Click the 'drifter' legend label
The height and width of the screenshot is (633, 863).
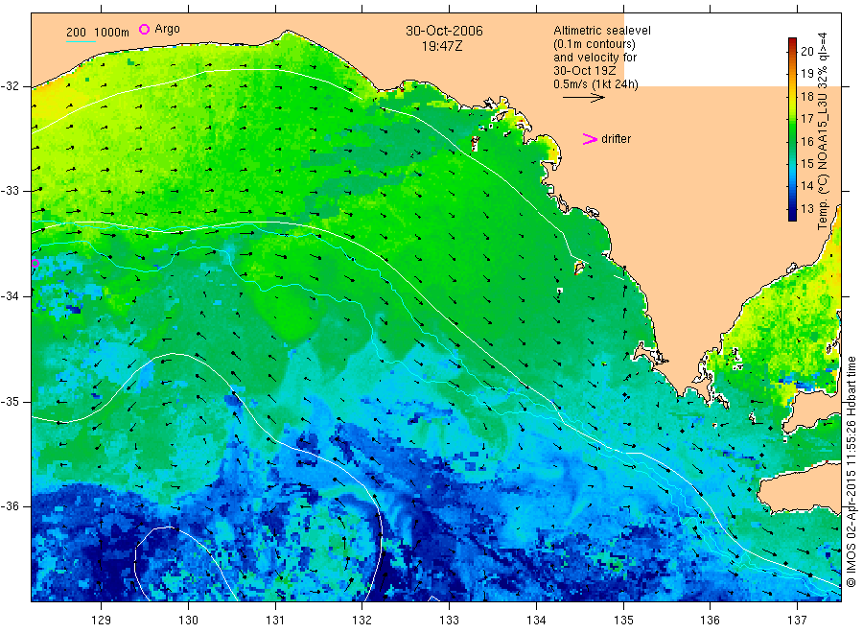tap(616, 139)
